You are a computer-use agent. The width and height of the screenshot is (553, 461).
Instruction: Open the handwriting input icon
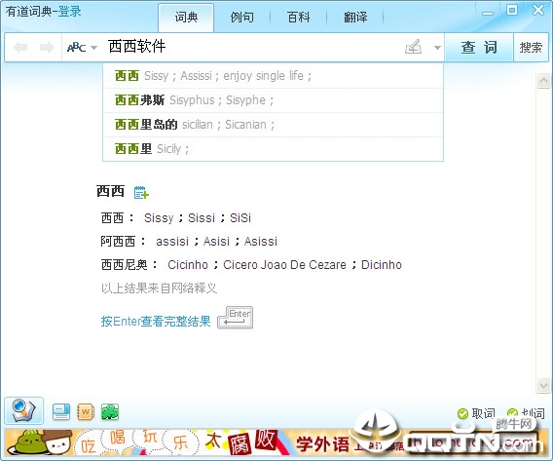[x=413, y=47]
